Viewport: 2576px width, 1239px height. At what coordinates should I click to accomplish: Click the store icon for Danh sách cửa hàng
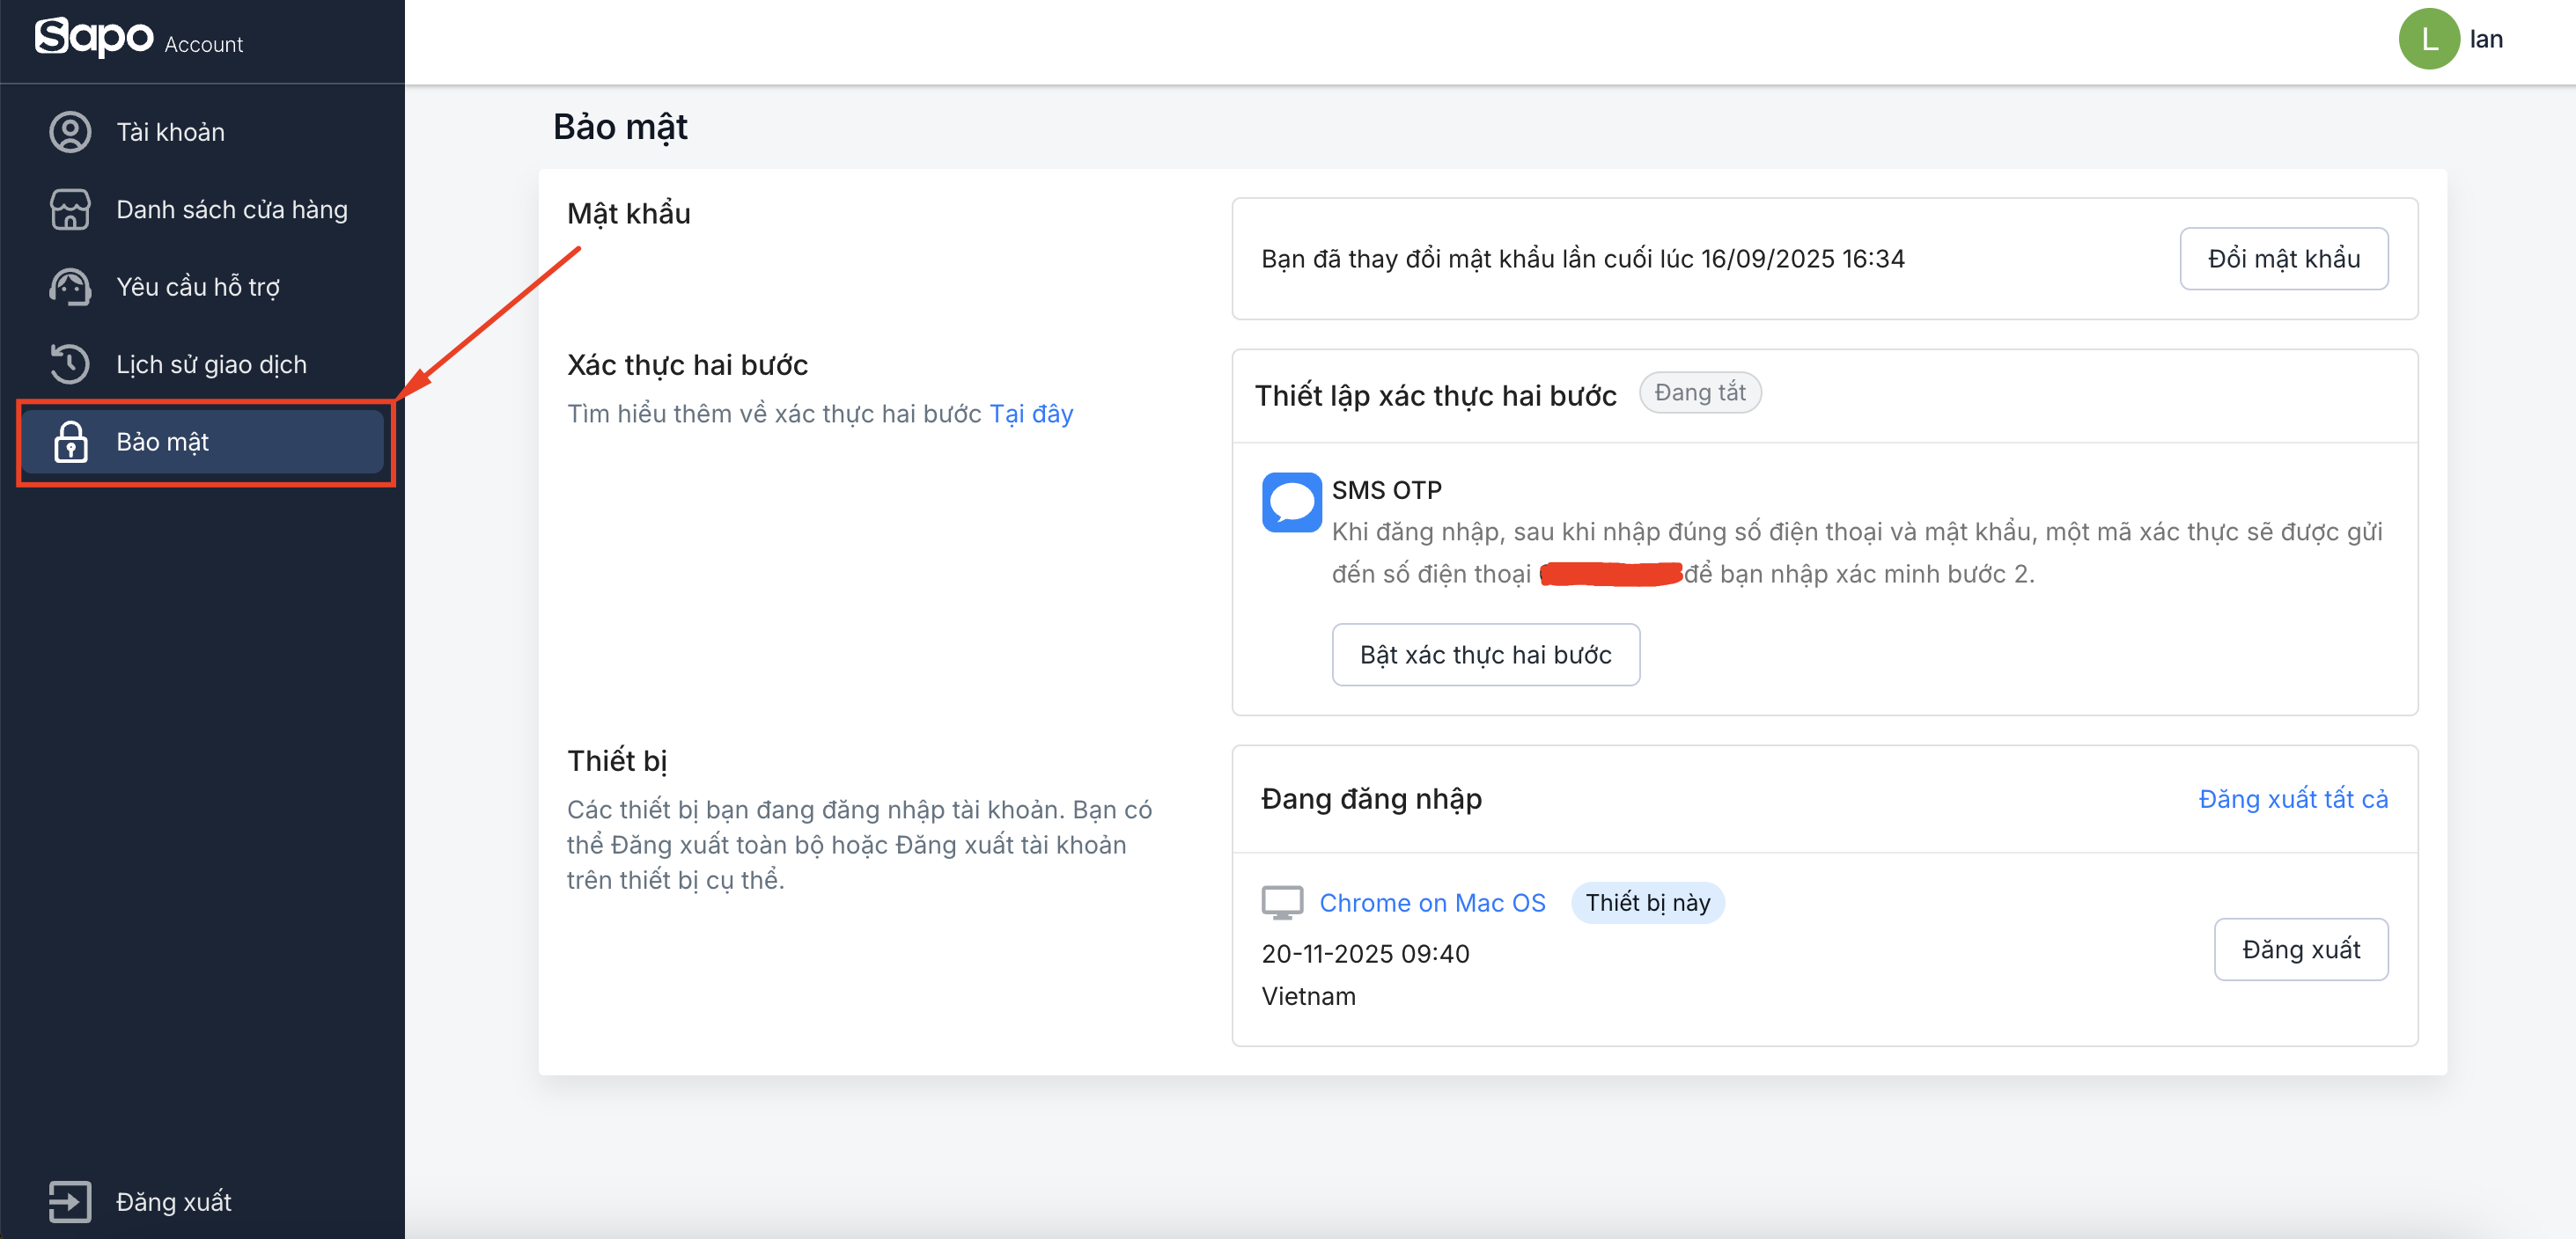tap(70, 209)
